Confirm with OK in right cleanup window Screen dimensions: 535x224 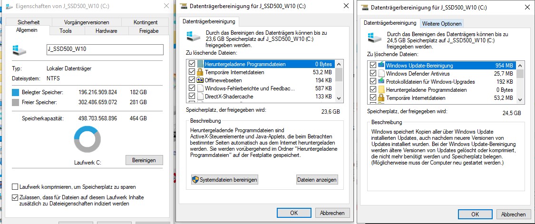pyautogui.click(x=475, y=214)
